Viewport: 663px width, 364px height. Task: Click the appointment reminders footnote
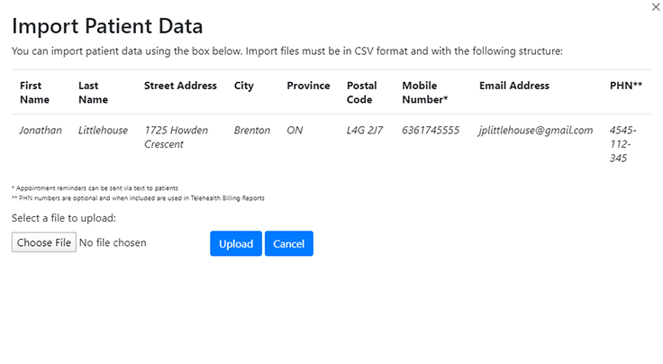pyautogui.click(x=95, y=188)
